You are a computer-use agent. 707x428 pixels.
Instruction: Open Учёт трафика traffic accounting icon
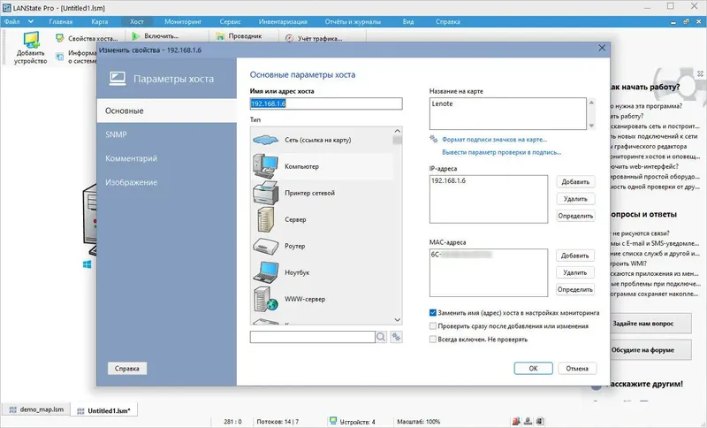pyautogui.click(x=290, y=39)
